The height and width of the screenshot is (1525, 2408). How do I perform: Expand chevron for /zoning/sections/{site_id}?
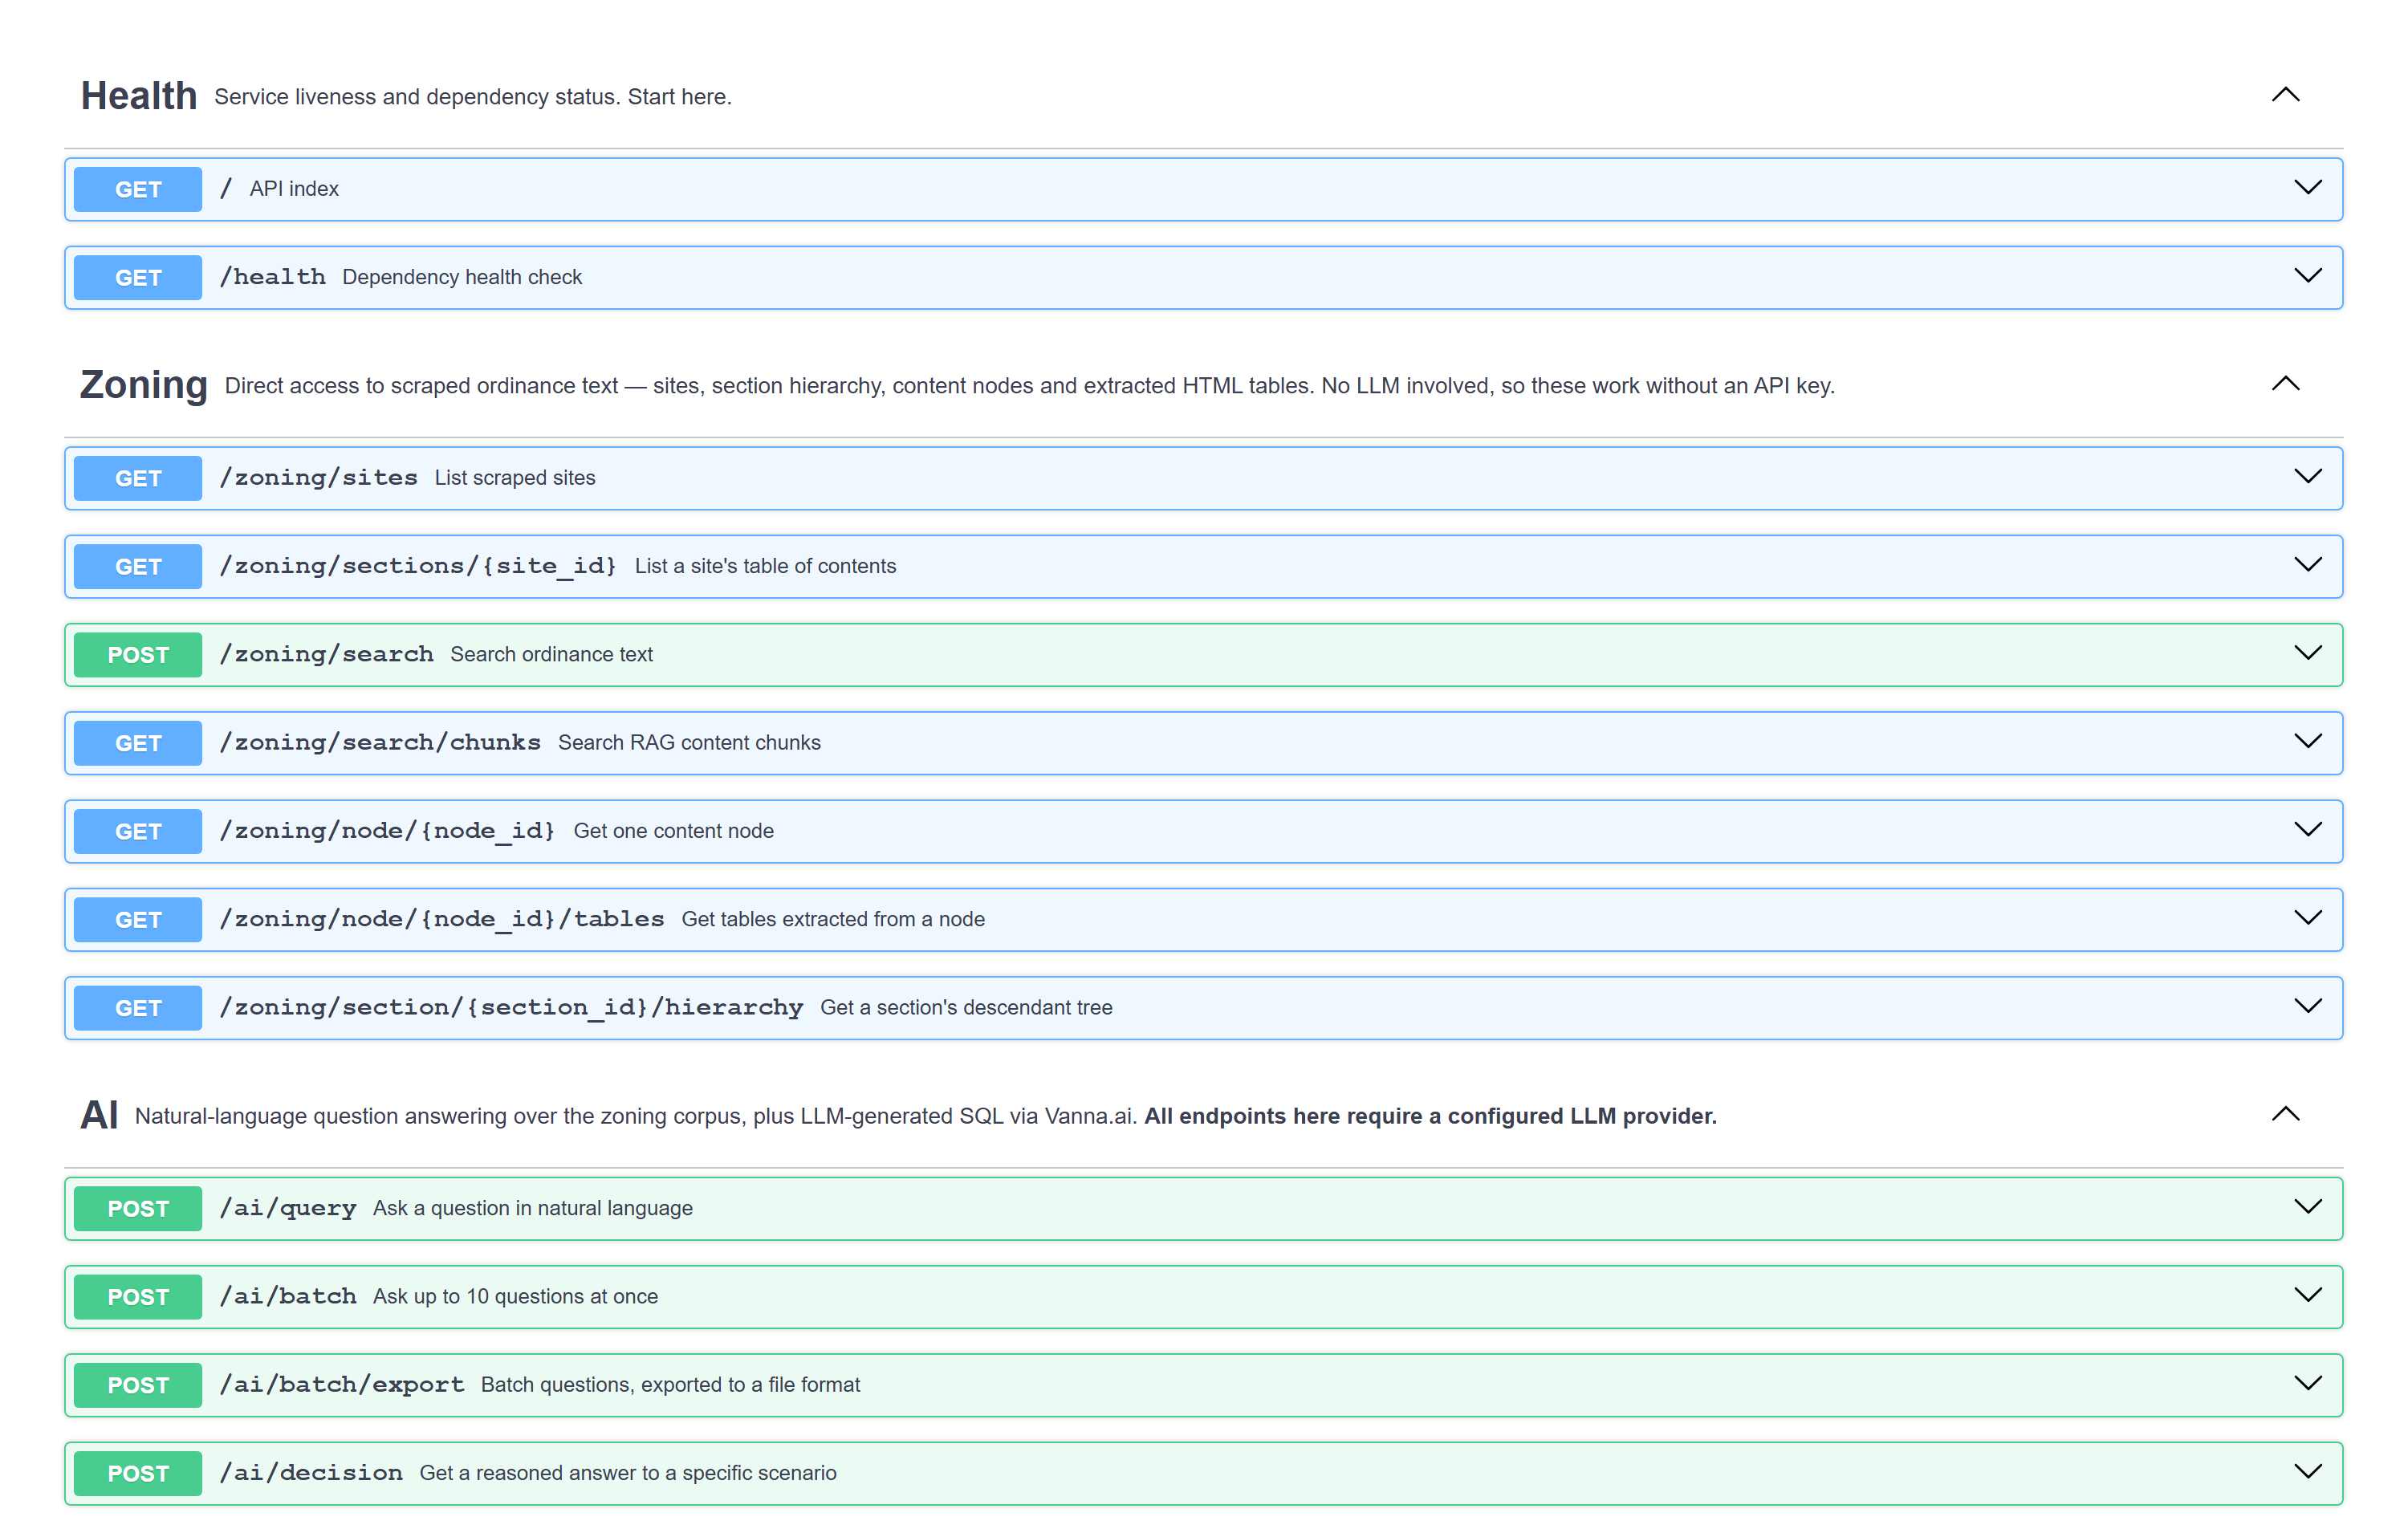click(2307, 565)
